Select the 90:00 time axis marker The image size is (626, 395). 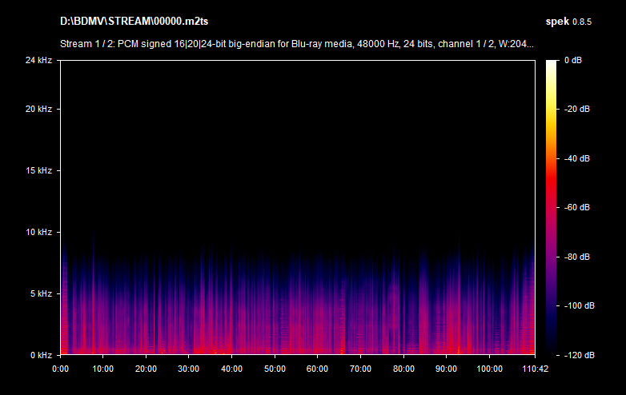[447, 369]
